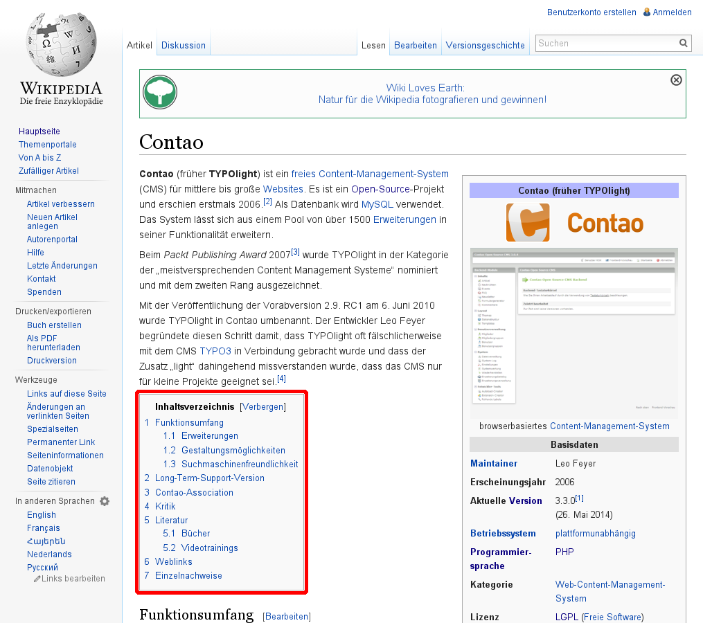Open the Versionsgeschichte tab
703x623 pixels.
click(485, 45)
